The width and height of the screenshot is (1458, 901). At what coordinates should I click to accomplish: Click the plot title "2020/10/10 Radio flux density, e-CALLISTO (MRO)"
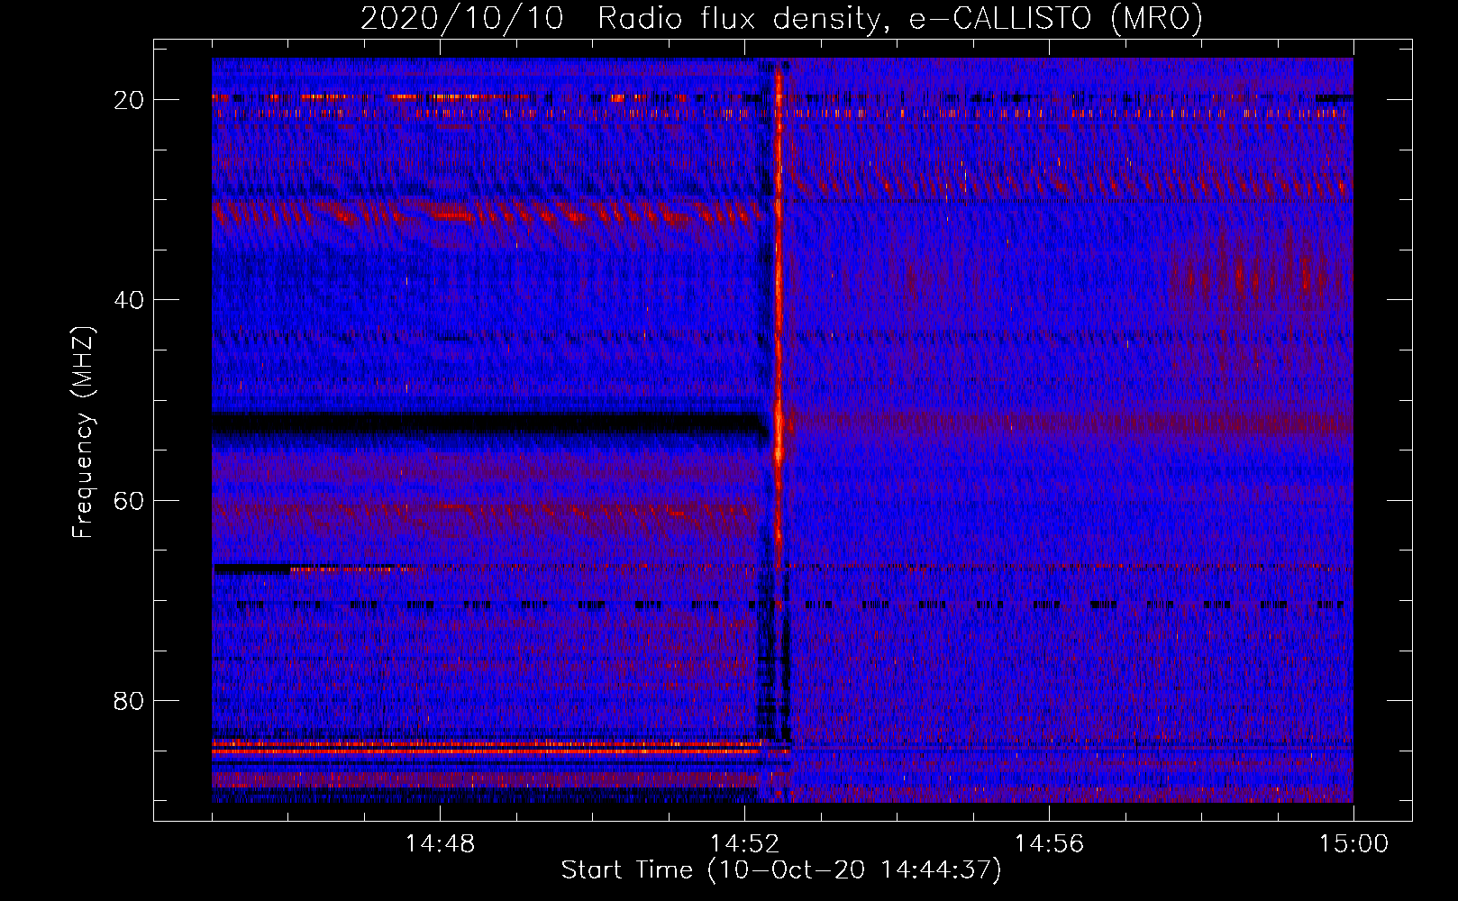coord(781,18)
